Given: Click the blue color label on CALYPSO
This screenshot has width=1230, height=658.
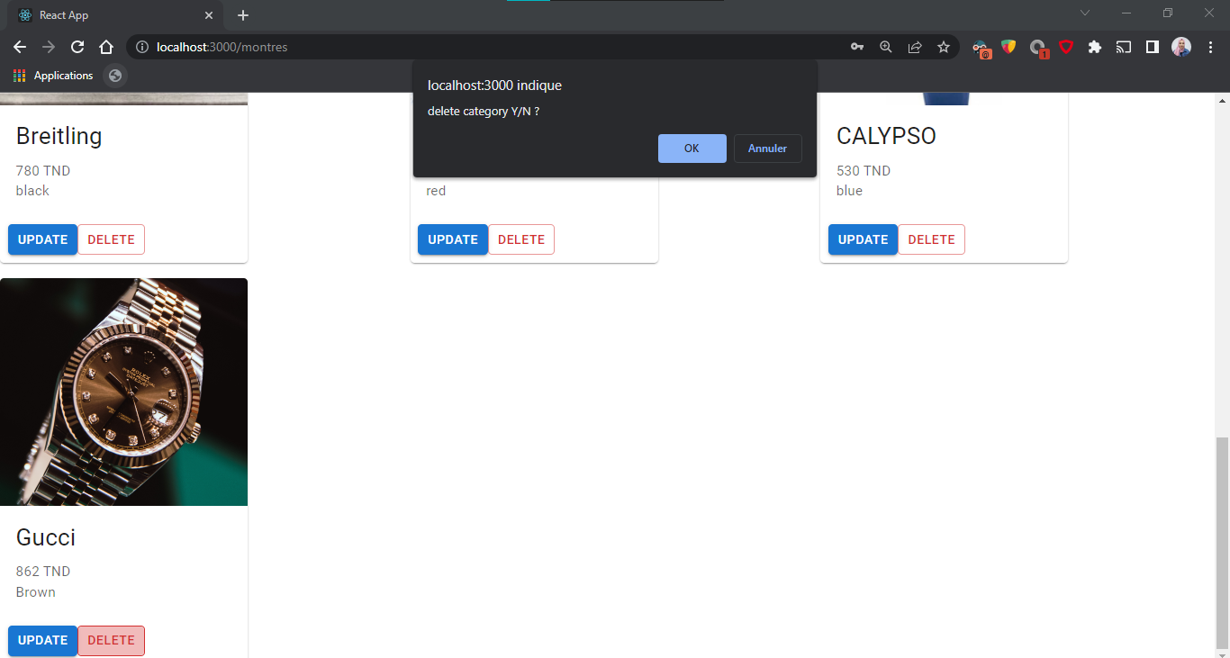Looking at the screenshot, I should [x=849, y=191].
